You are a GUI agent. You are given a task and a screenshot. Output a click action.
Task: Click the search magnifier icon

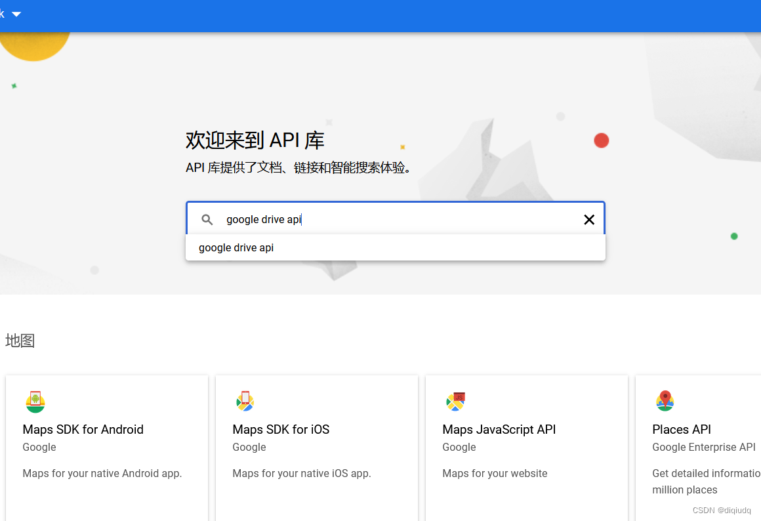pos(207,219)
